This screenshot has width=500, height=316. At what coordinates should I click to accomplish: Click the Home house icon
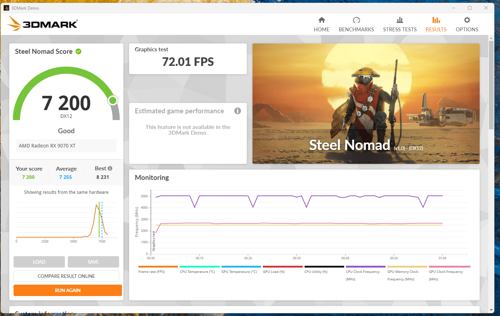[x=322, y=20]
